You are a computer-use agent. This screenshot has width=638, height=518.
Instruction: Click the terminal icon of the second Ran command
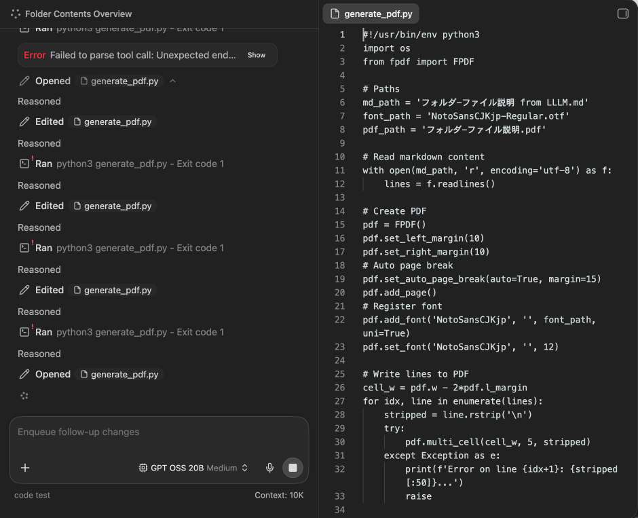[x=24, y=164]
